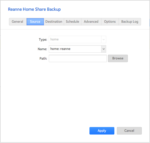
Task: View the Backup Log tab
Action: tap(130, 22)
